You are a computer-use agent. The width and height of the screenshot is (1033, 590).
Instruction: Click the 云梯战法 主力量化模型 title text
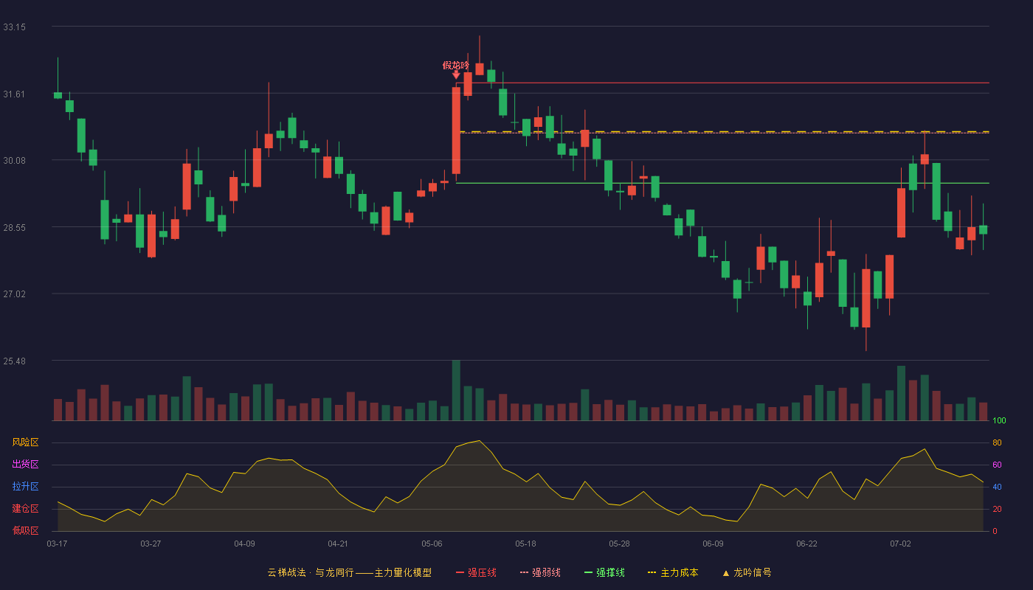click(349, 572)
